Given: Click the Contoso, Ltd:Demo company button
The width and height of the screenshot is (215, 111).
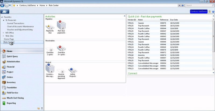Looking at the screenshot, I should 199,12.
